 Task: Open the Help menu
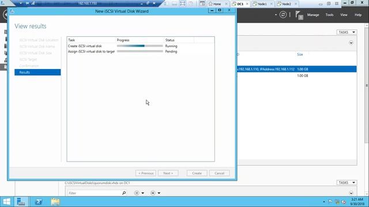point(358,15)
